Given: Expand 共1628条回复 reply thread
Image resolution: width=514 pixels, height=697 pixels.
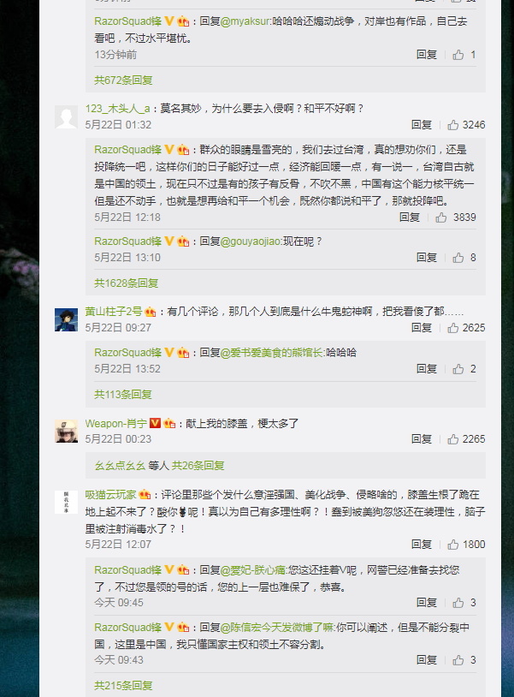Looking at the screenshot, I should pos(126,283).
